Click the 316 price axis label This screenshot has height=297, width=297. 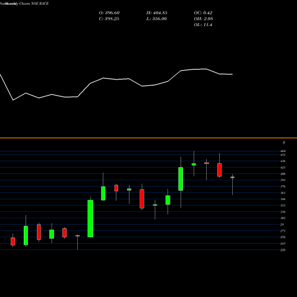pos(283,212)
